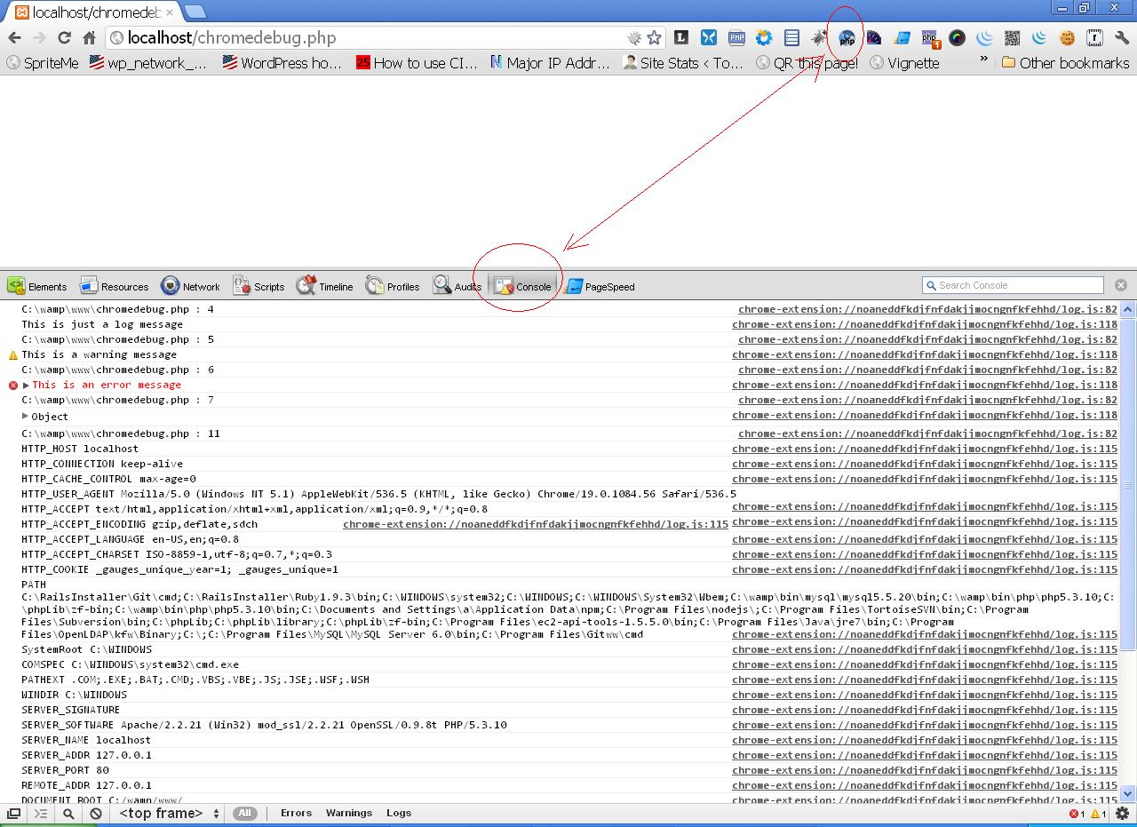This screenshot has height=827, width=1137.
Task: Open the QR code extension icon
Action: [x=1012, y=37]
